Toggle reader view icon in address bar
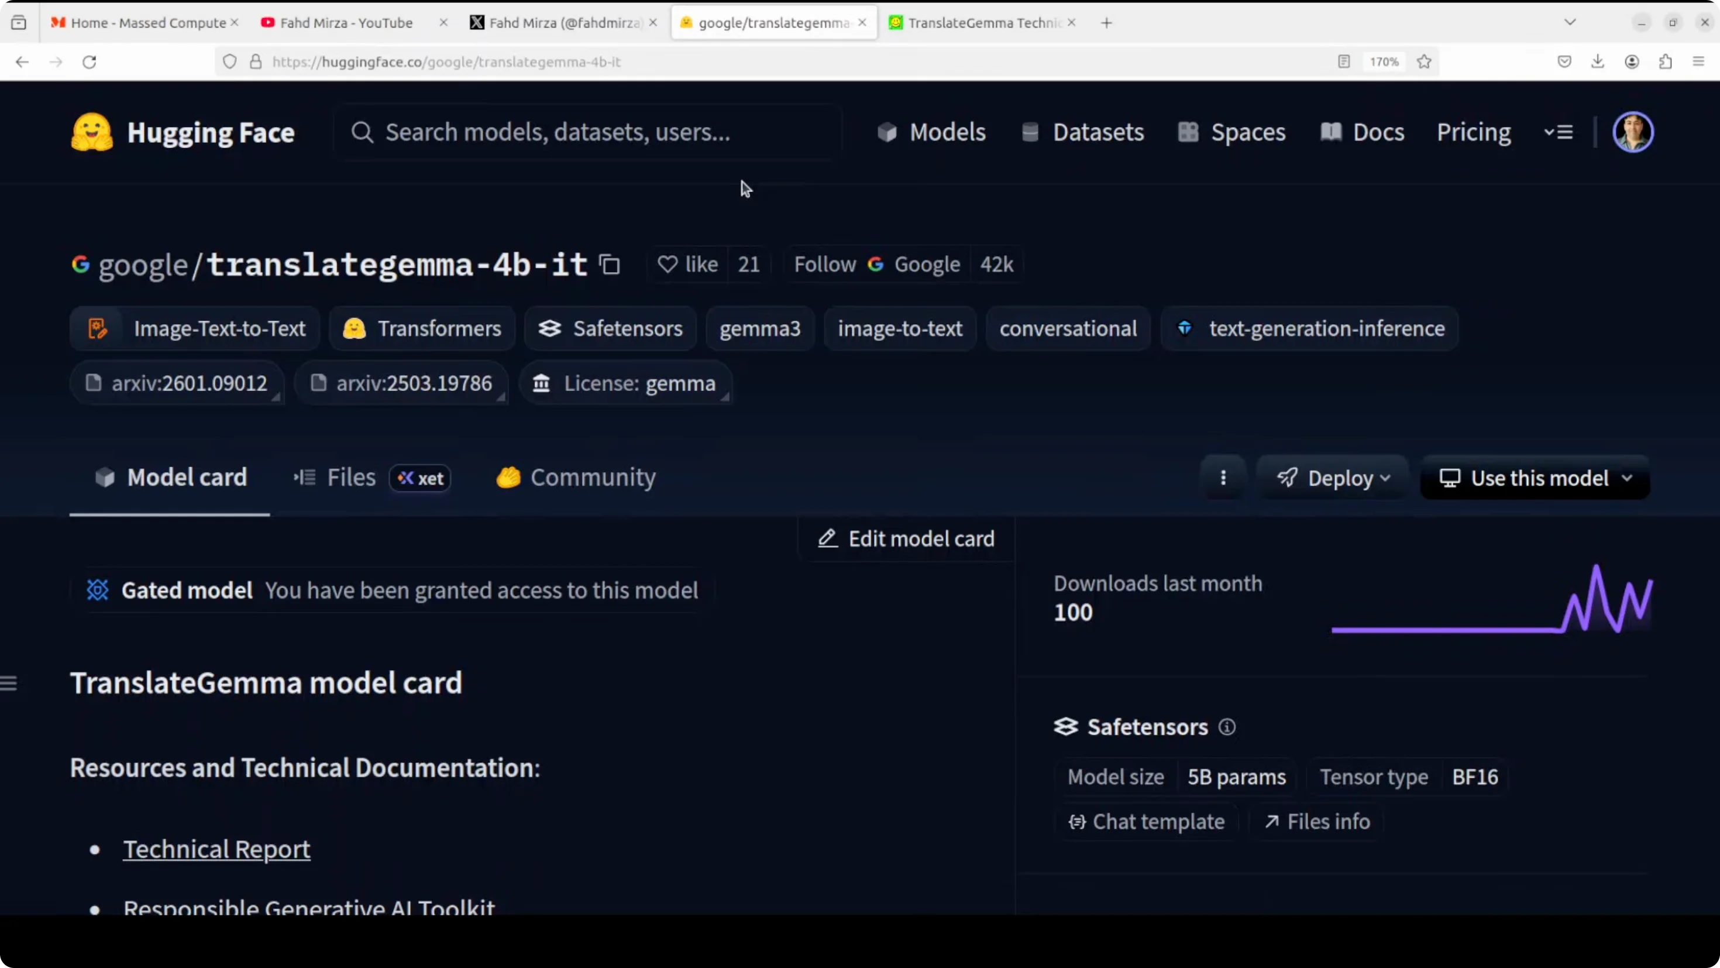The image size is (1720, 968). [1343, 61]
